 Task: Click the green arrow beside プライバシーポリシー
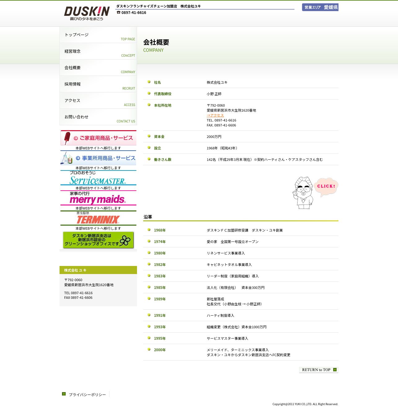pyautogui.click(x=64, y=394)
